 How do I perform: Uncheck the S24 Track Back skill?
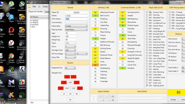tap(147, 75)
